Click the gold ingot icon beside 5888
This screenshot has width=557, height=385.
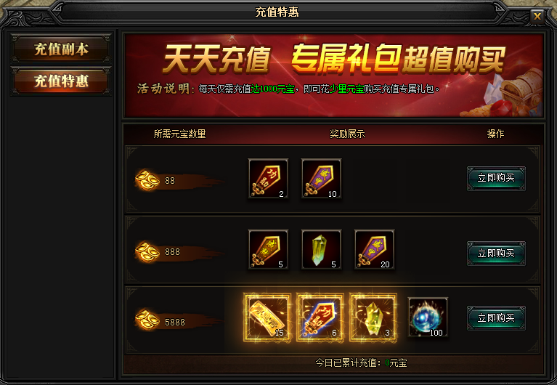(x=147, y=319)
